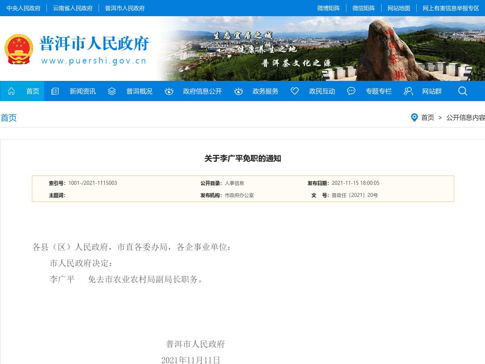Image resolution: width=485 pixels, height=364 pixels.
Task: Open the 政务服务 menu
Action: [266, 91]
